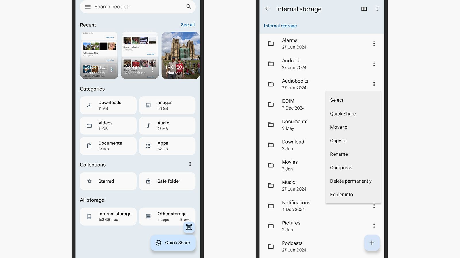Click the See all link

pos(188,25)
